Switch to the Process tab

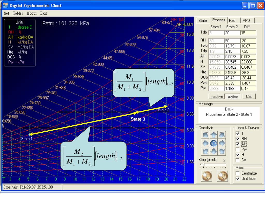(x=218, y=20)
